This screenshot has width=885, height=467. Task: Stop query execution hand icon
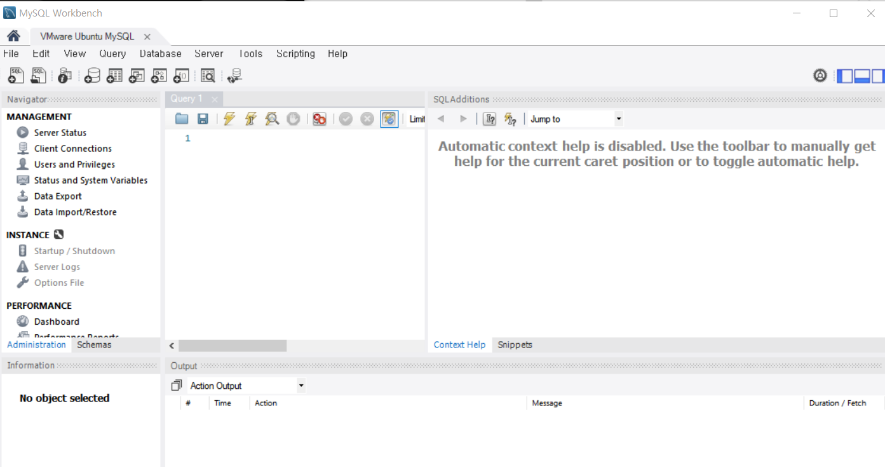coord(293,119)
